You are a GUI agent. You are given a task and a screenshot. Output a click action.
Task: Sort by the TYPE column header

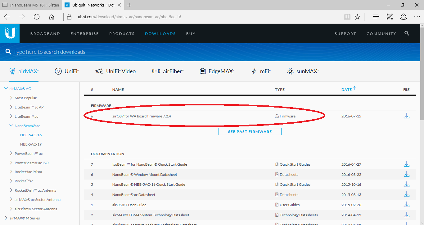pyautogui.click(x=280, y=90)
